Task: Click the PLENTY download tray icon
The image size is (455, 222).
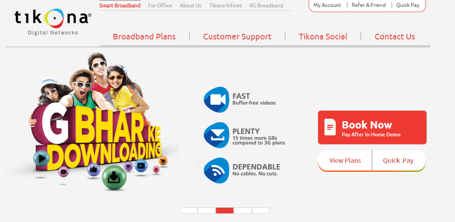Action: pos(216,135)
